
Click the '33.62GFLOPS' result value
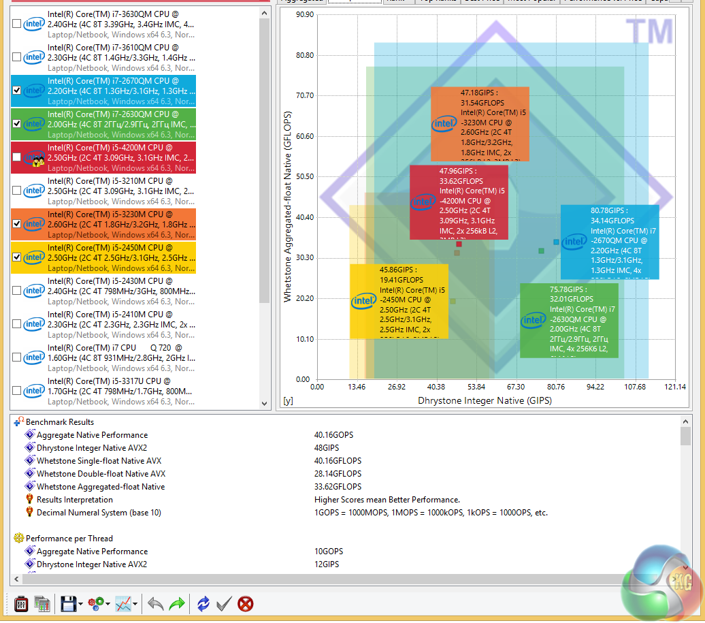click(338, 487)
